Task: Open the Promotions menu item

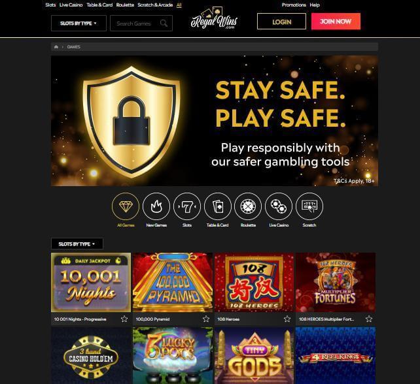Action: click(294, 5)
